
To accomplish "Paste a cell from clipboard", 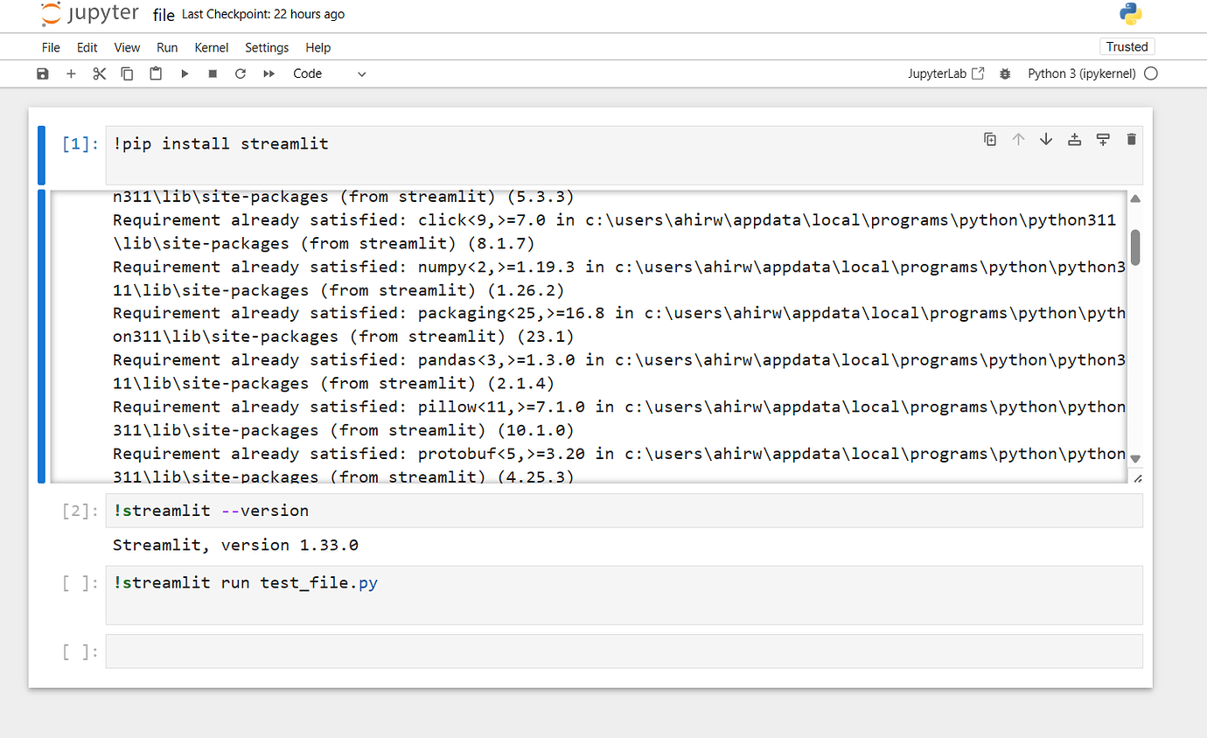I will tap(155, 73).
